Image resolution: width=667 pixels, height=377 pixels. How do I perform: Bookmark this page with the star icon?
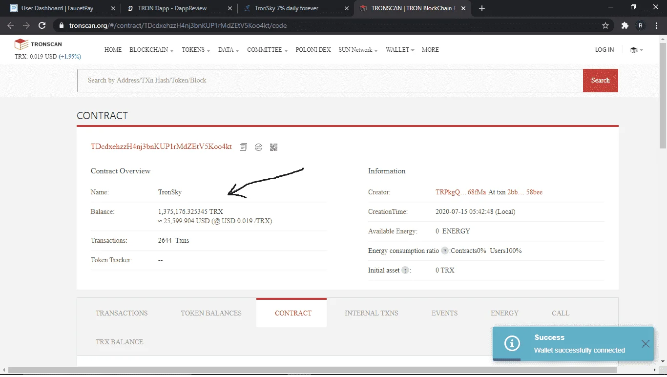click(x=605, y=25)
